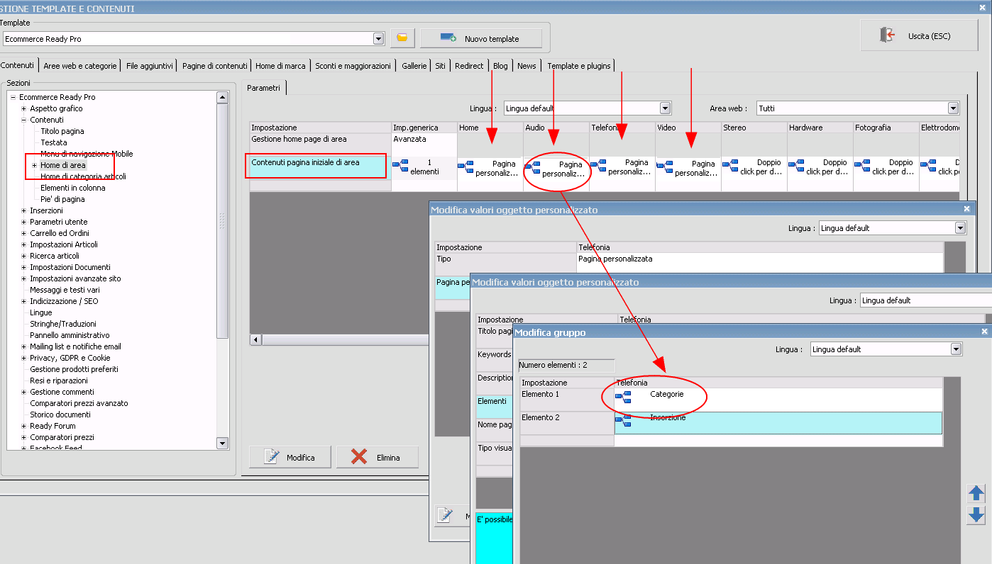Select the Video column Pagina personaliz cell
Image resolution: width=992 pixels, height=564 pixels.
(688, 168)
